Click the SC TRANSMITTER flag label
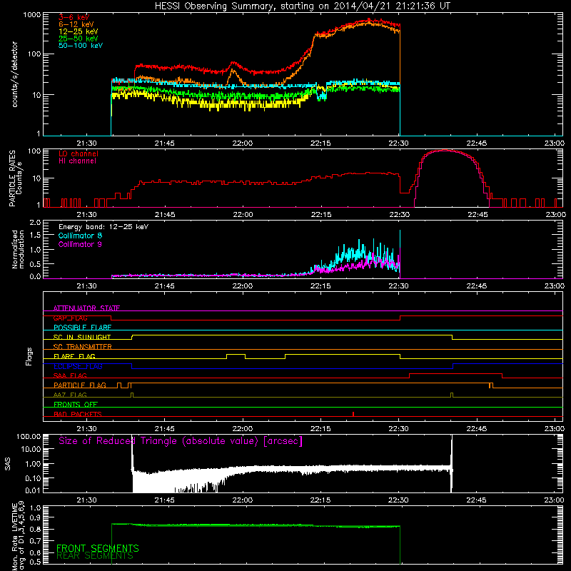 point(83,347)
